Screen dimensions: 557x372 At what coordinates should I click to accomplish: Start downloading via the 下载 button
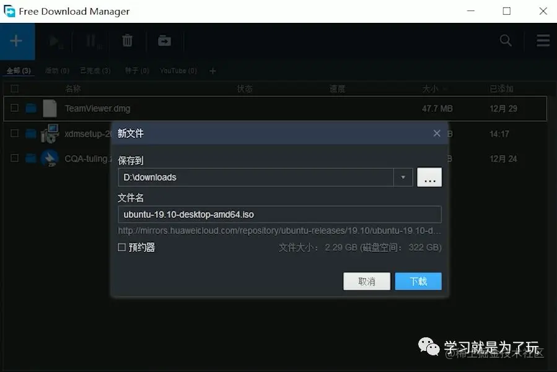pos(418,281)
